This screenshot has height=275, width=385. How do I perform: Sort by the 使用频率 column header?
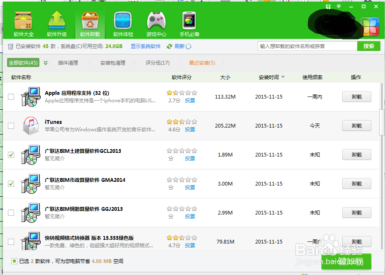[x=312, y=77]
